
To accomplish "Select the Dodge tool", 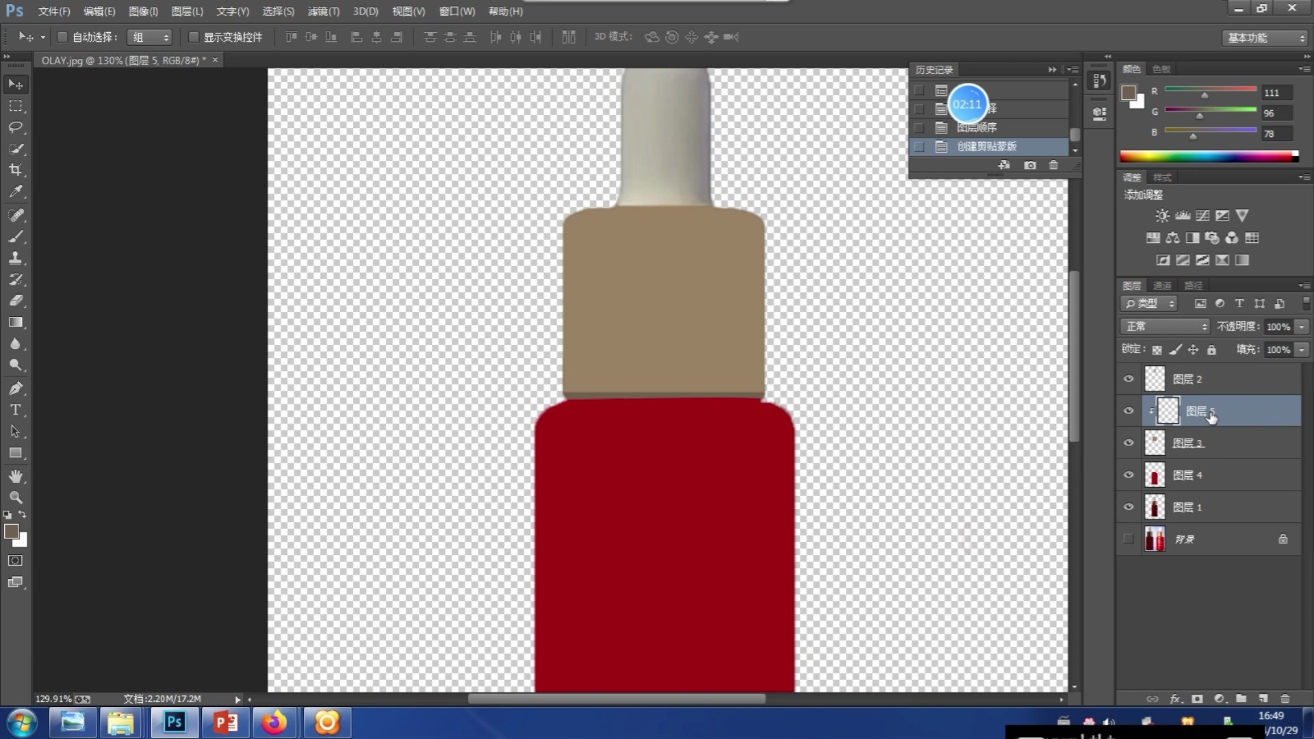I will click(16, 365).
